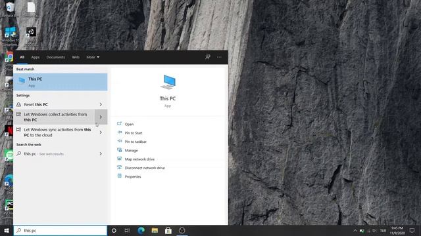Choose Open in the actions list
421x236 pixels.
129,124
